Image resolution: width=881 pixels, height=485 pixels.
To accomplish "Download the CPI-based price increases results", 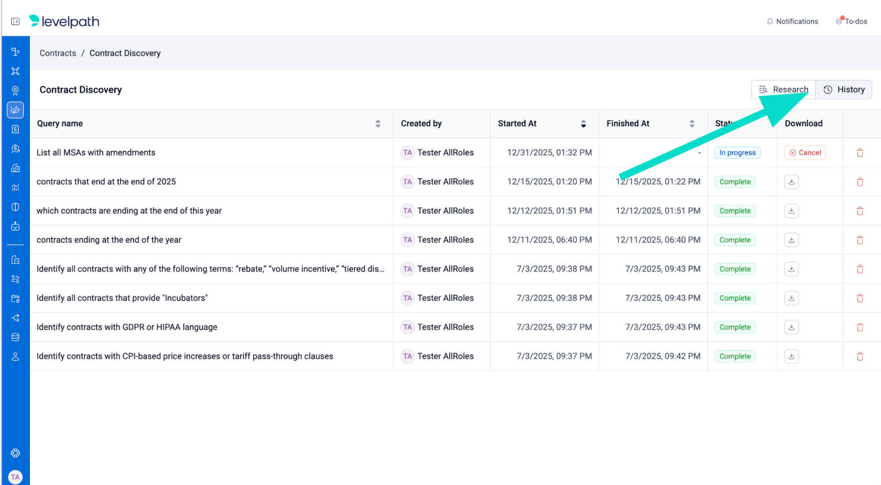I will coord(791,357).
